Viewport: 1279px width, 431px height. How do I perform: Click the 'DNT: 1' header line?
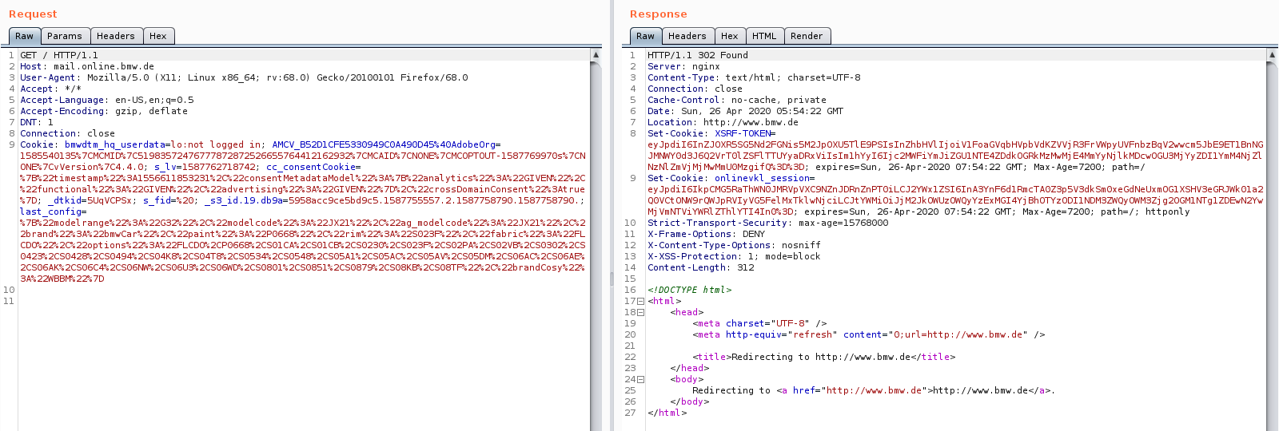(x=37, y=122)
